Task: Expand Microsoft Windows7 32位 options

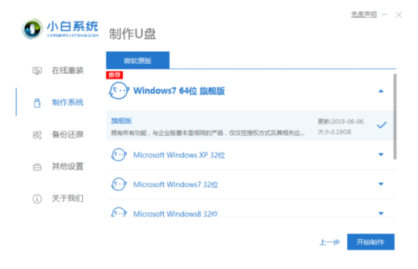Action: [x=381, y=184]
